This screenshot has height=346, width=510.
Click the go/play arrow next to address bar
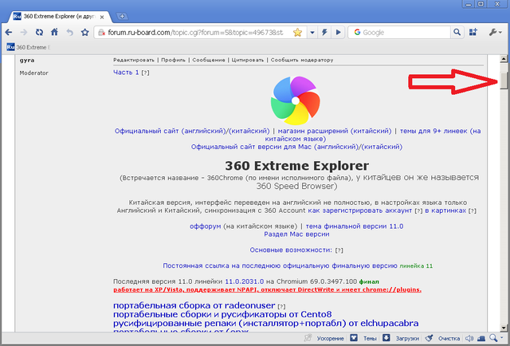(x=338, y=32)
